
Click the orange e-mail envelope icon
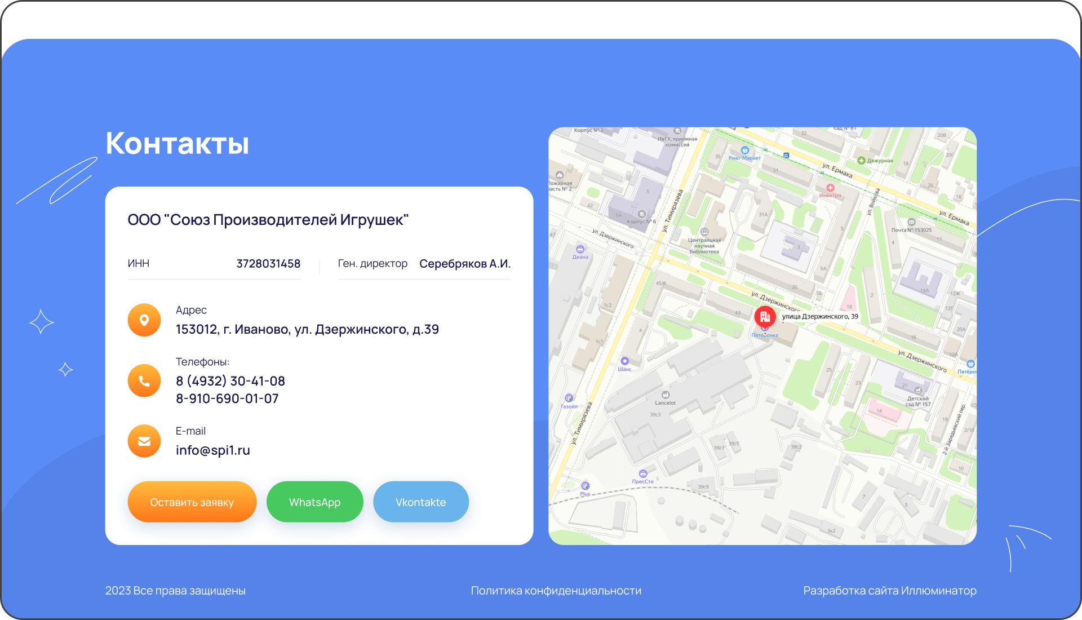coord(144,441)
